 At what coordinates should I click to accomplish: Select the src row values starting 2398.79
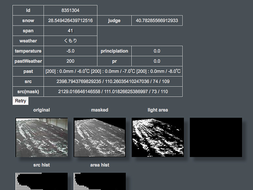tap(113, 81)
